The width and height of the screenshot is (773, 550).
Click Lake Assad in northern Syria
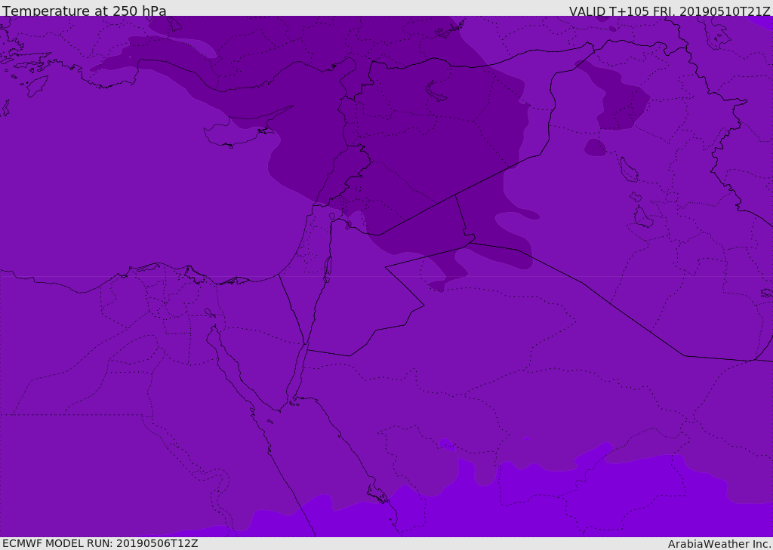coord(436,92)
